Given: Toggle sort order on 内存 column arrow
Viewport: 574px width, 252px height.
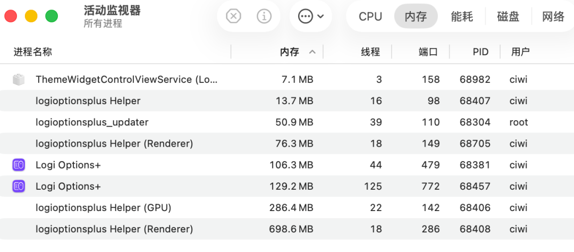Looking at the screenshot, I should click(x=313, y=52).
